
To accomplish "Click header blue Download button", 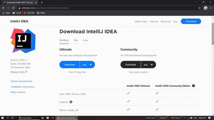I will pyautogui.click(x=191, y=21).
